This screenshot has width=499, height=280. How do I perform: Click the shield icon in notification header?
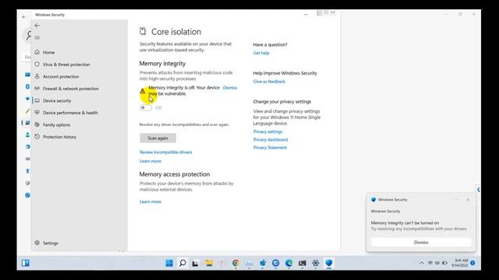tap(373, 200)
